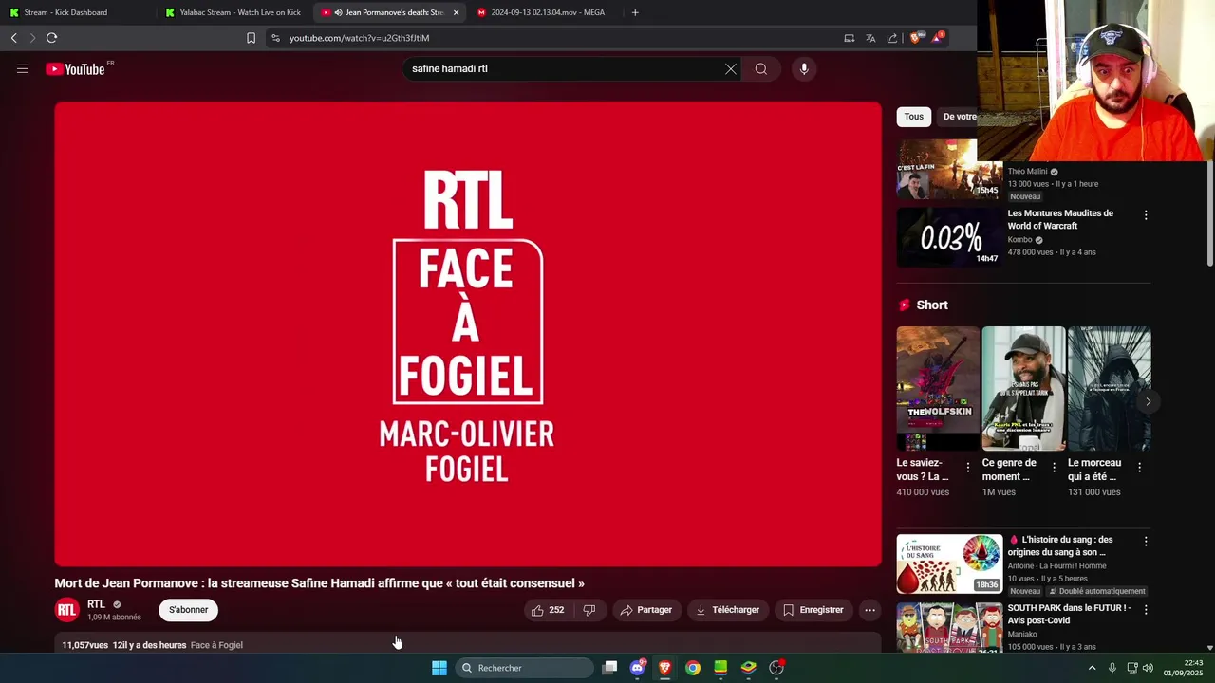Open Le morceau qui a été short

[x=1109, y=389]
